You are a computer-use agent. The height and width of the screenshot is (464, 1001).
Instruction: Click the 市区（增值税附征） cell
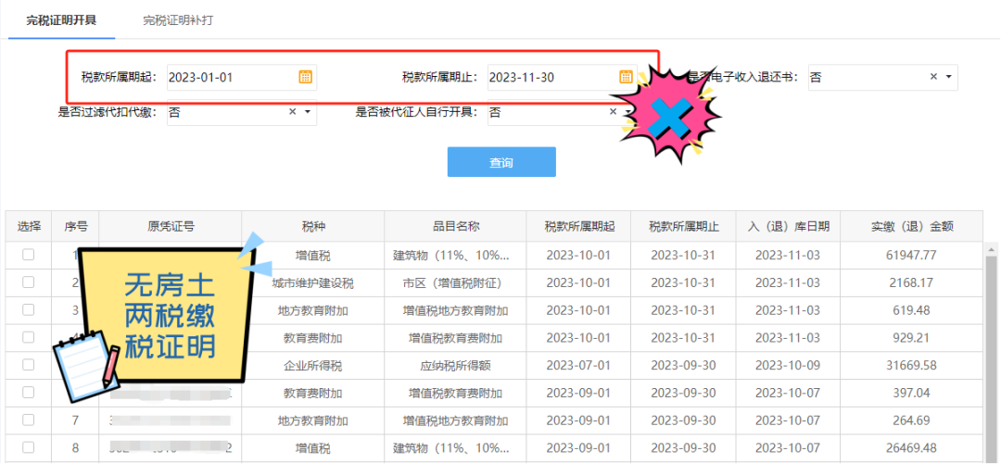point(455,283)
